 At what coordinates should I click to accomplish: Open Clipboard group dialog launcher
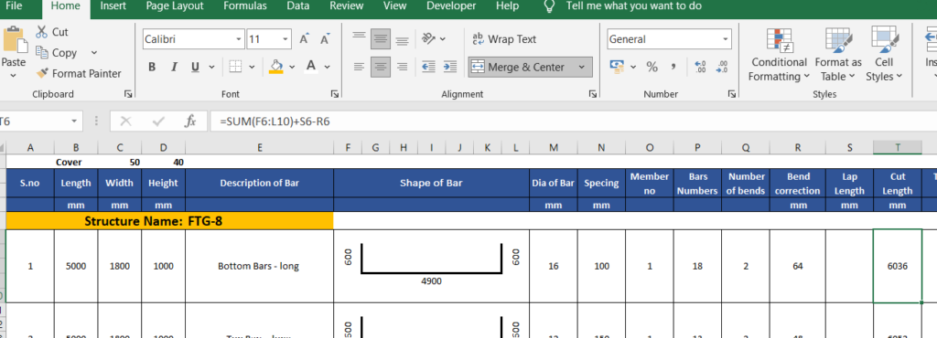[x=128, y=94]
